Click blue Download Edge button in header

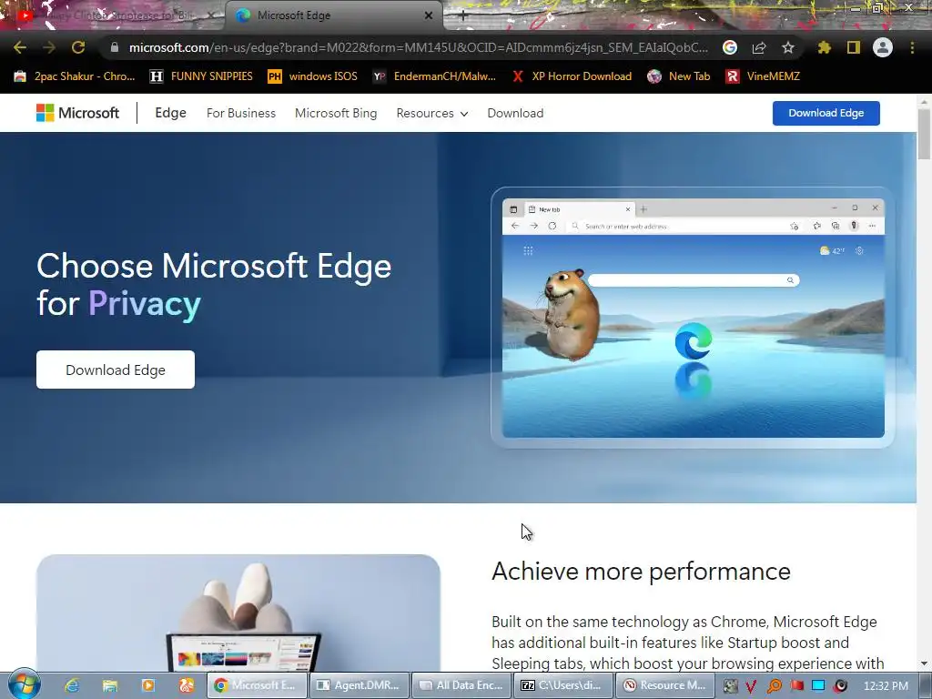pyautogui.click(x=826, y=113)
